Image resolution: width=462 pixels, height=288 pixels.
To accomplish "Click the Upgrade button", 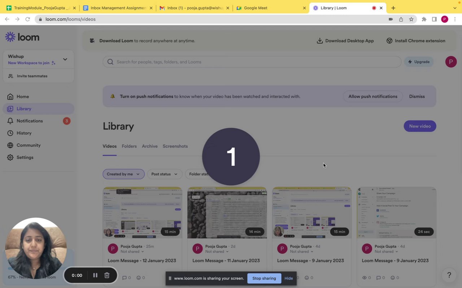I will tap(418, 62).
